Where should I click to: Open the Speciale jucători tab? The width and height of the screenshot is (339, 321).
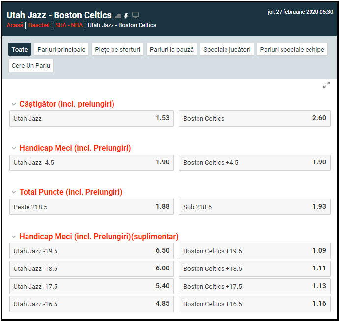[226, 50]
